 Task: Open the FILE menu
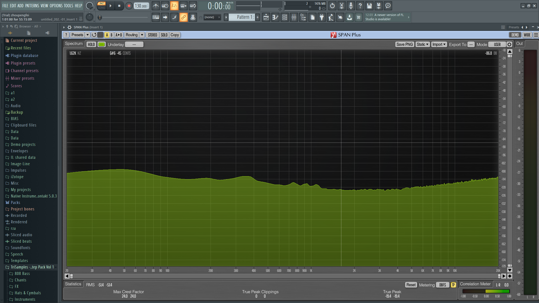tap(5, 6)
